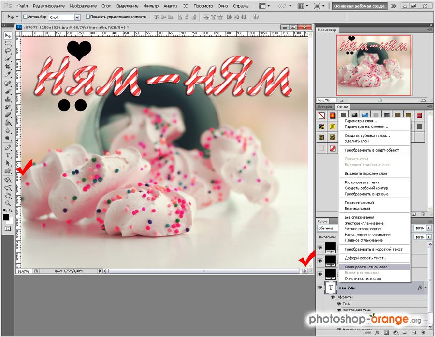
Task: Open the layer opacity 100% arrow
Action: pos(429,228)
